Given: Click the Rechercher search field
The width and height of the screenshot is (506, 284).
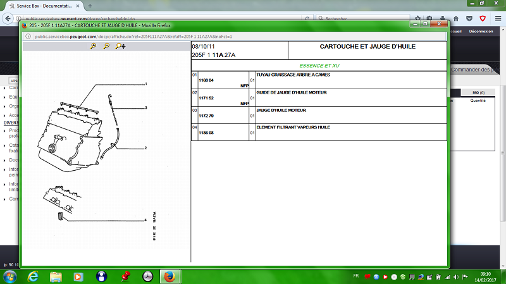Looking at the screenshot, I should [363, 18].
